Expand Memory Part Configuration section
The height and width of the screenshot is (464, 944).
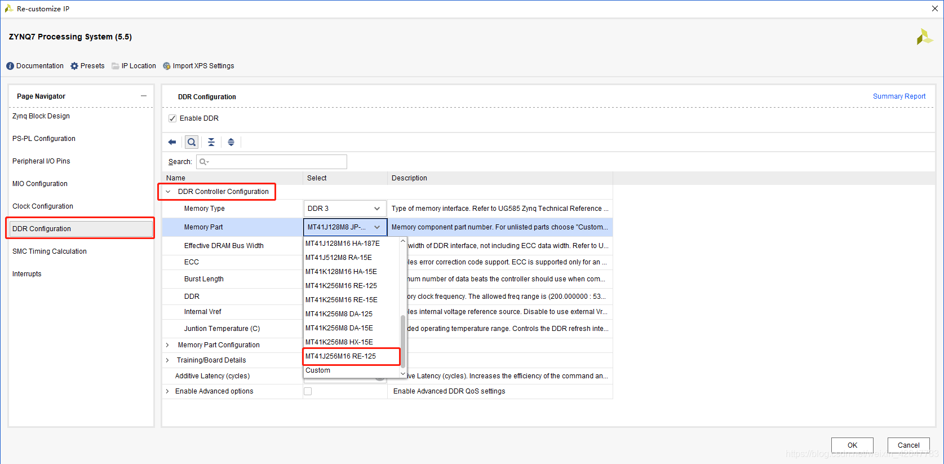pyautogui.click(x=167, y=345)
